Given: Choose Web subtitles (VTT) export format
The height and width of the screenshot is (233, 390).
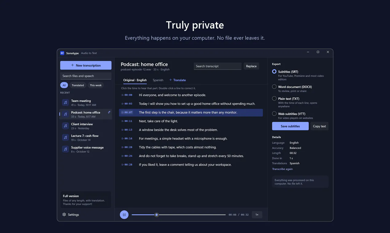Looking at the screenshot, I should point(274,114).
